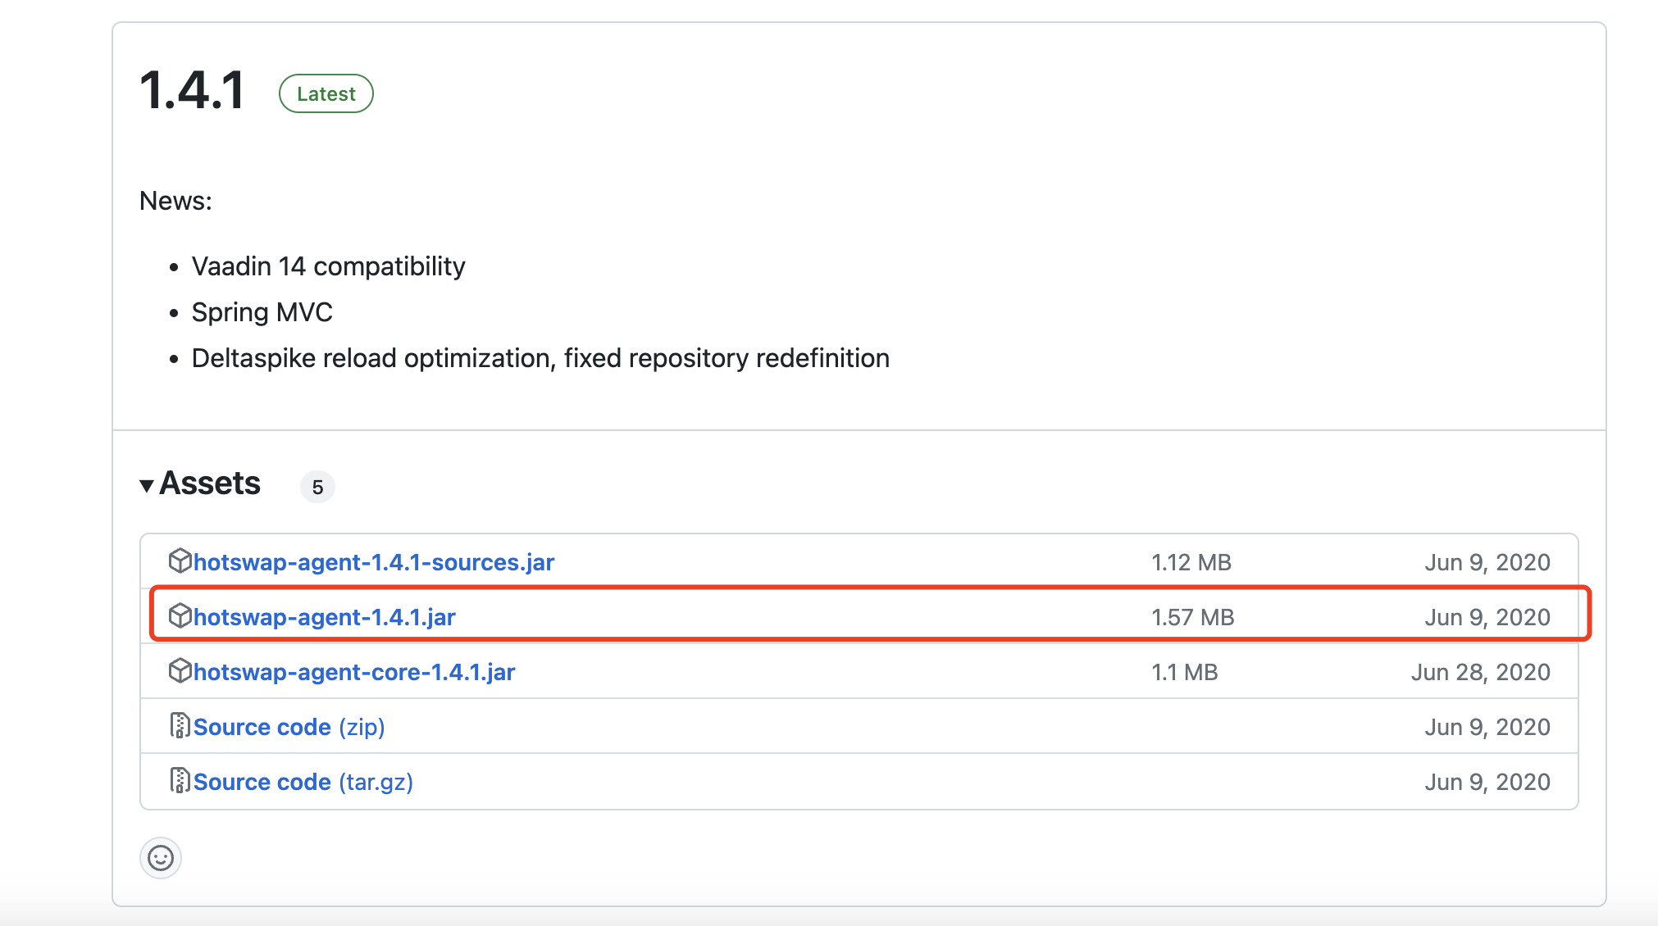Collapse the Assets disclosure triangle

pos(147,485)
